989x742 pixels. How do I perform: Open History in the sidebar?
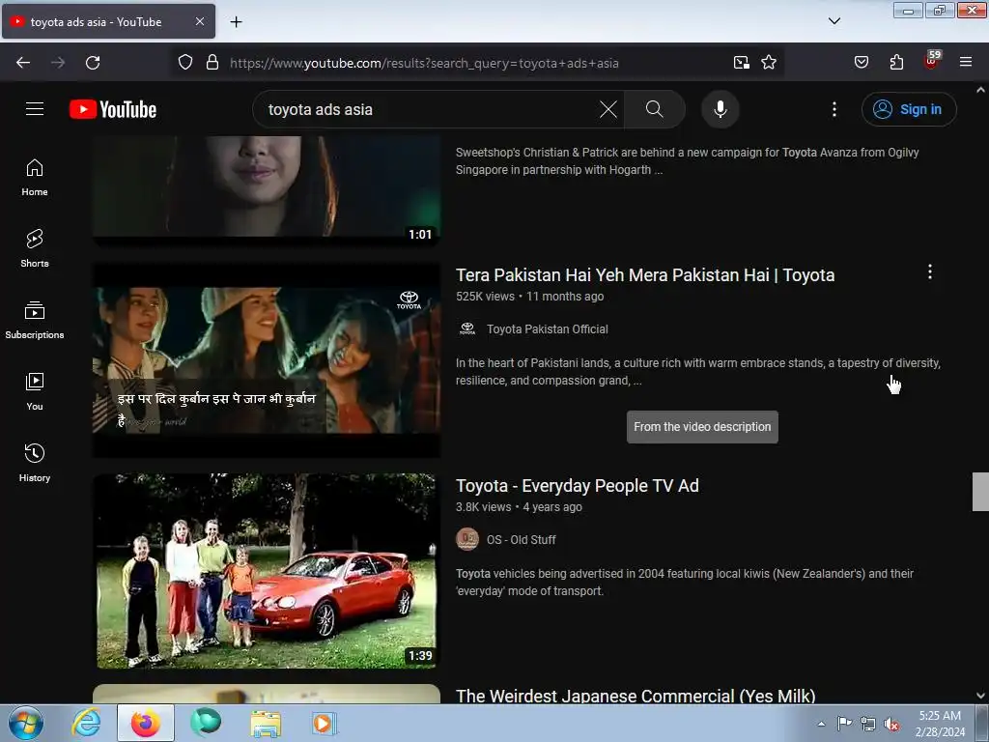[x=35, y=463]
